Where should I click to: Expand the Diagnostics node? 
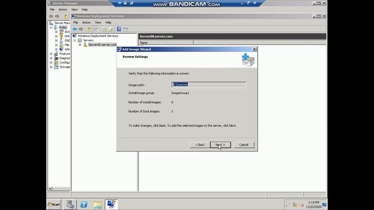point(51,58)
